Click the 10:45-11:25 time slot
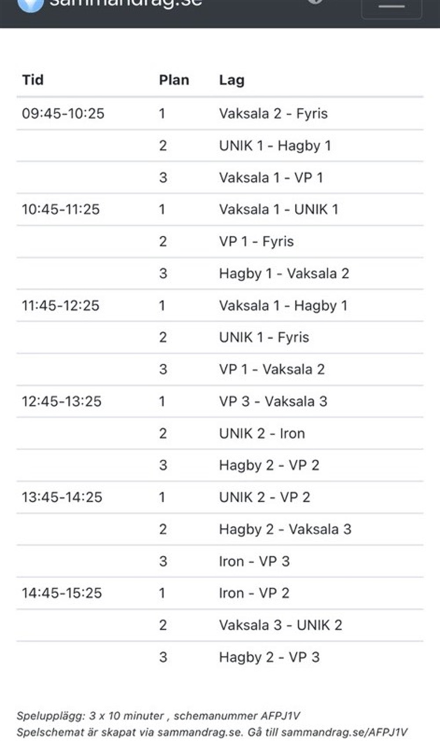 coord(61,209)
